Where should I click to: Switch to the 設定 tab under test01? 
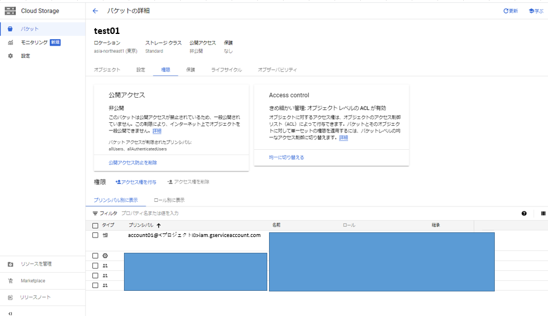[141, 70]
